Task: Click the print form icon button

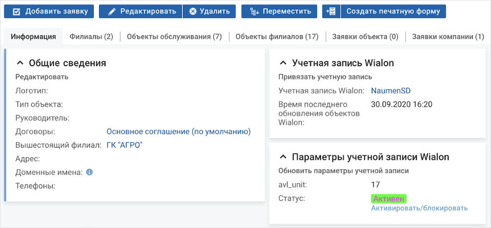Action: point(331,11)
